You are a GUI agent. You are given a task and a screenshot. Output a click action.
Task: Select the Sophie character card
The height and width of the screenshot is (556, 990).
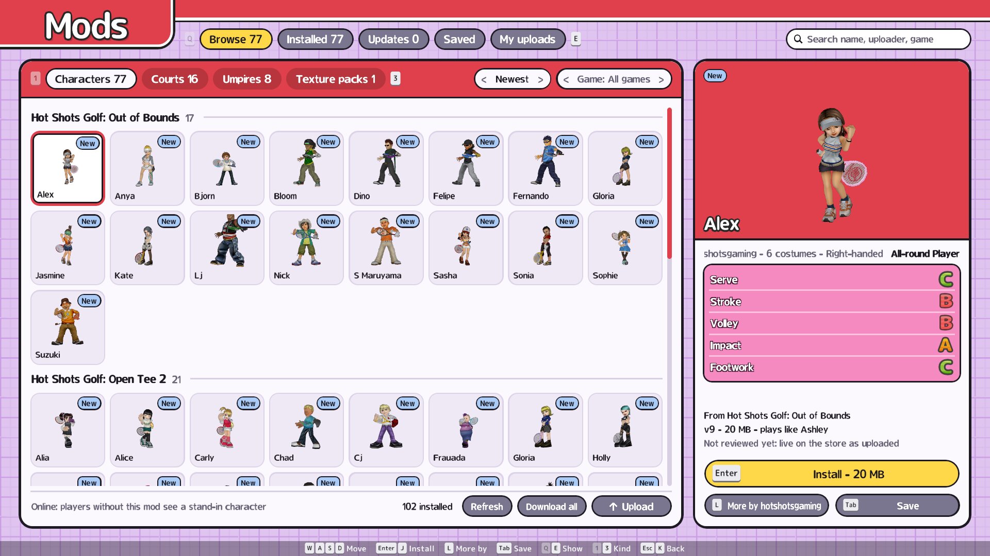point(625,248)
